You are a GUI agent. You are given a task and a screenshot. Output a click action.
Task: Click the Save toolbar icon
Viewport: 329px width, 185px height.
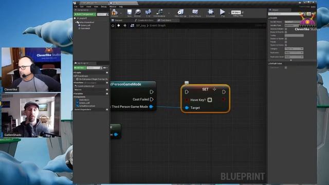click(129, 12)
